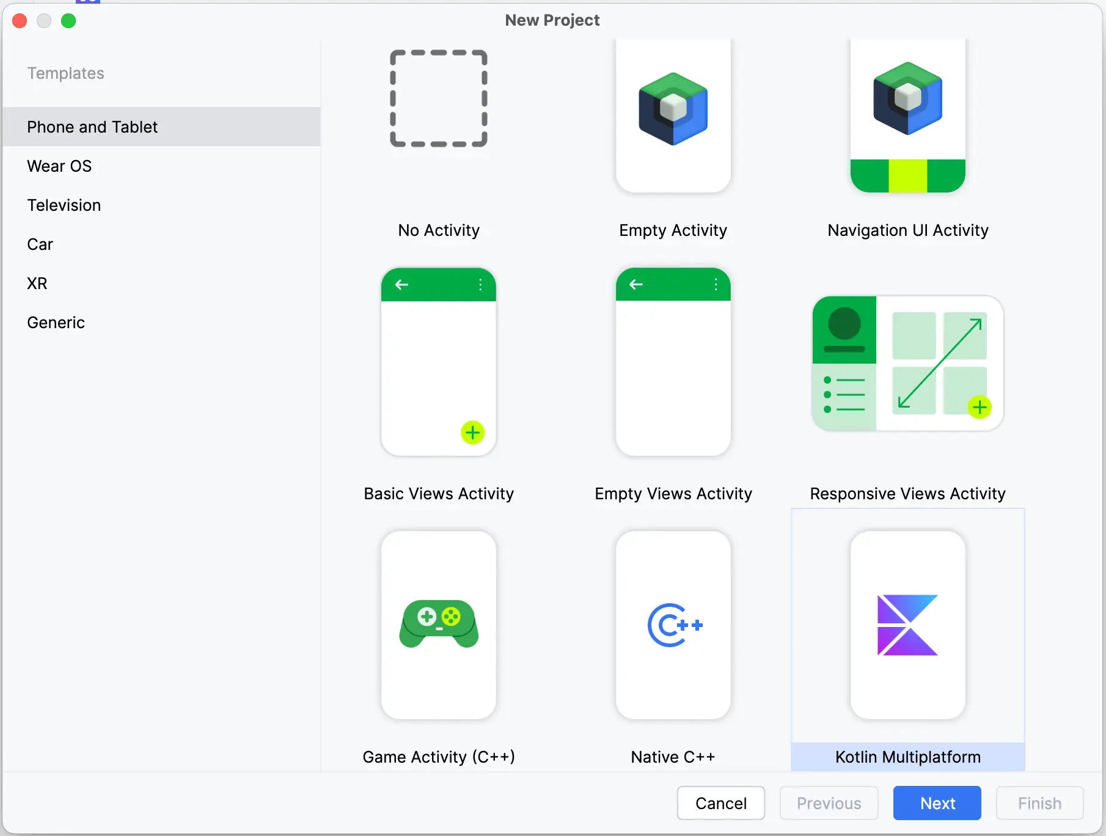Switch to the Television templates category

tap(64, 205)
